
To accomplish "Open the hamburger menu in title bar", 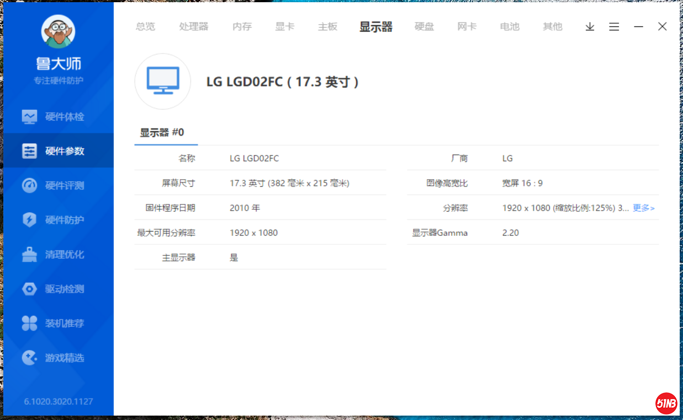I will [x=614, y=26].
